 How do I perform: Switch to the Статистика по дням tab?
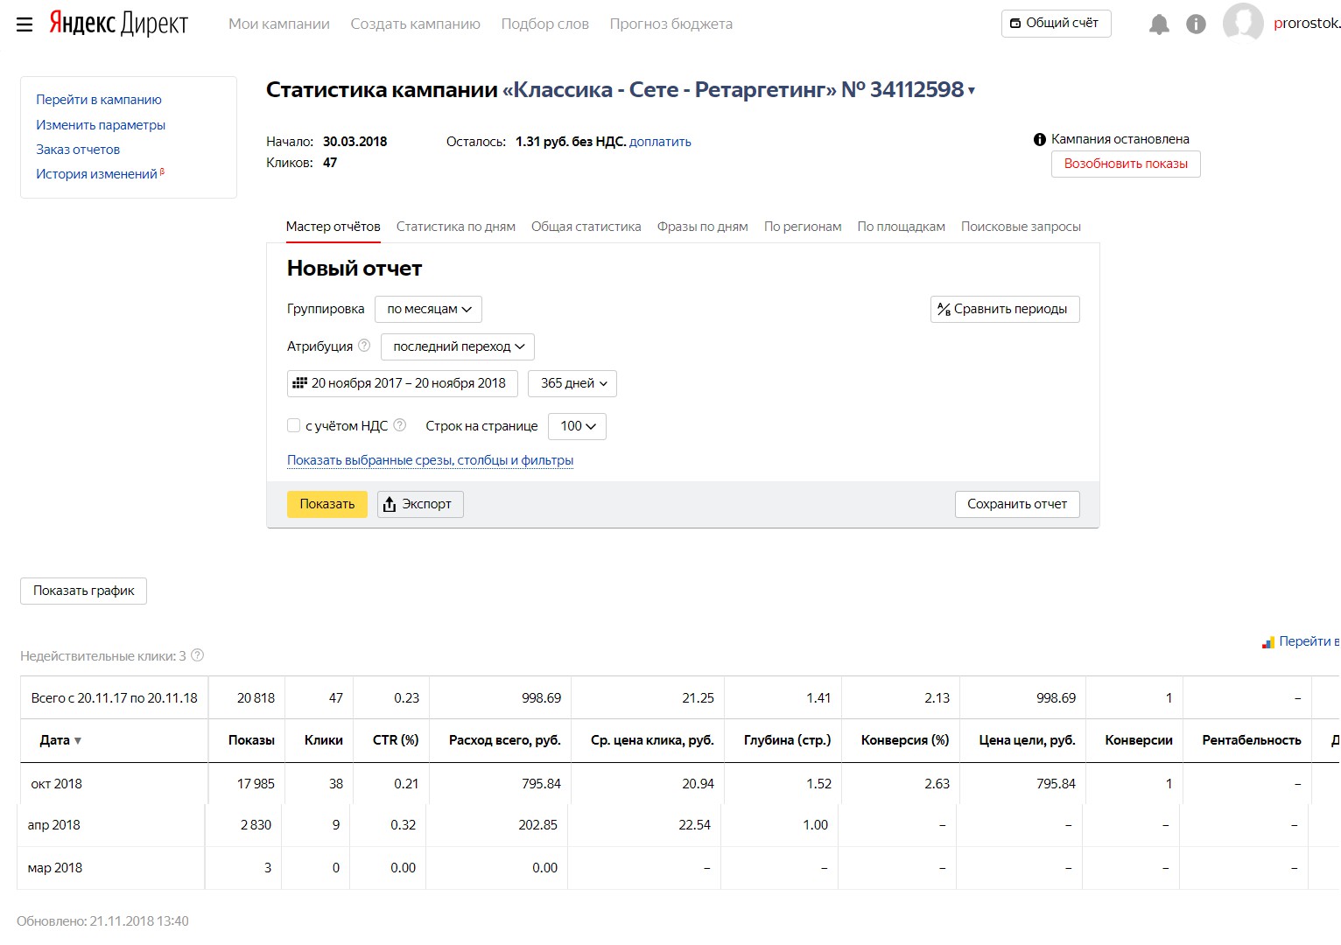455,227
